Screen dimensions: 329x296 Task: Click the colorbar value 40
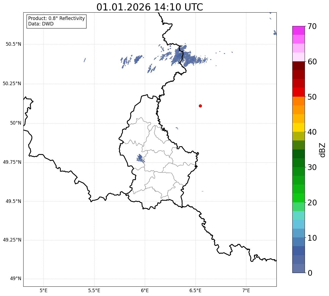click(x=312, y=132)
